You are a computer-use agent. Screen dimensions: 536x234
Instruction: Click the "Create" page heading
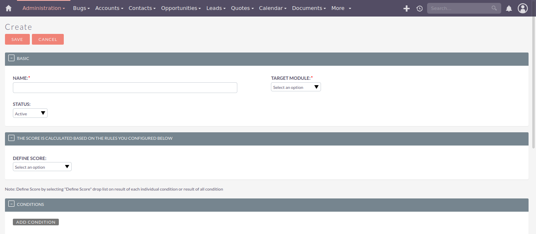click(x=19, y=27)
